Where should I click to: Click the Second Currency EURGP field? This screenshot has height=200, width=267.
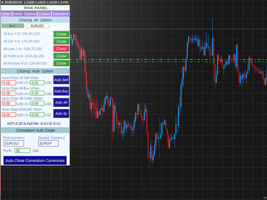48,143
